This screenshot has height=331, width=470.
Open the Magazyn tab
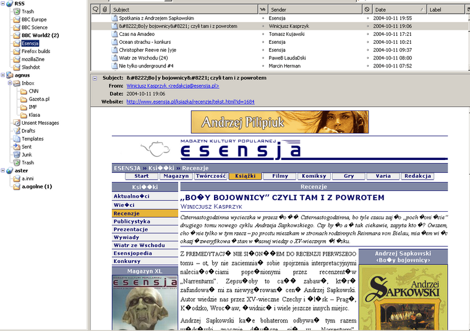pyautogui.click(x=176, y=176)
